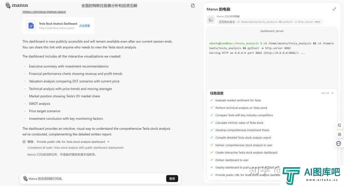Click the 'Manus 的会话回放已完成' message
The image size is (344, 186).
[46, 179]
